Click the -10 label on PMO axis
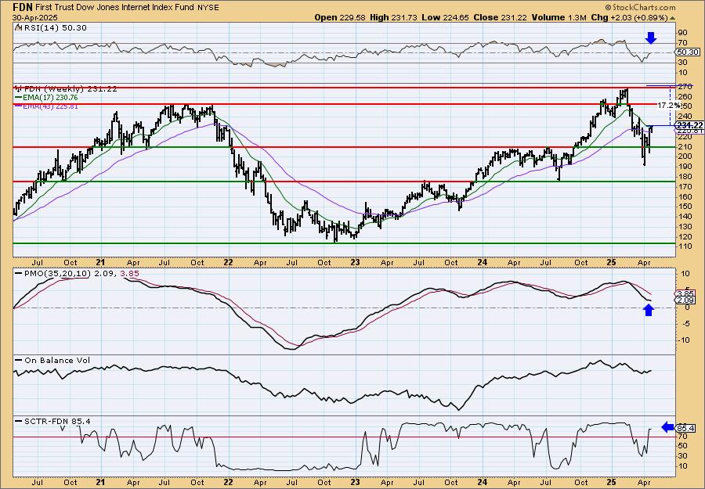Image resolution: width=705 pixels, height=489 pixels. pos(683,340)
